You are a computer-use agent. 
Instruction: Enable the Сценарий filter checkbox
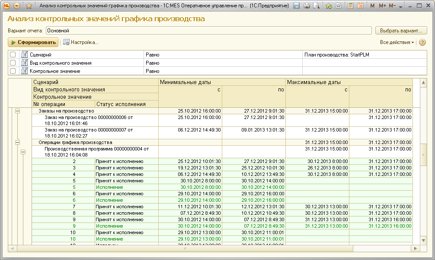(13, 55)
